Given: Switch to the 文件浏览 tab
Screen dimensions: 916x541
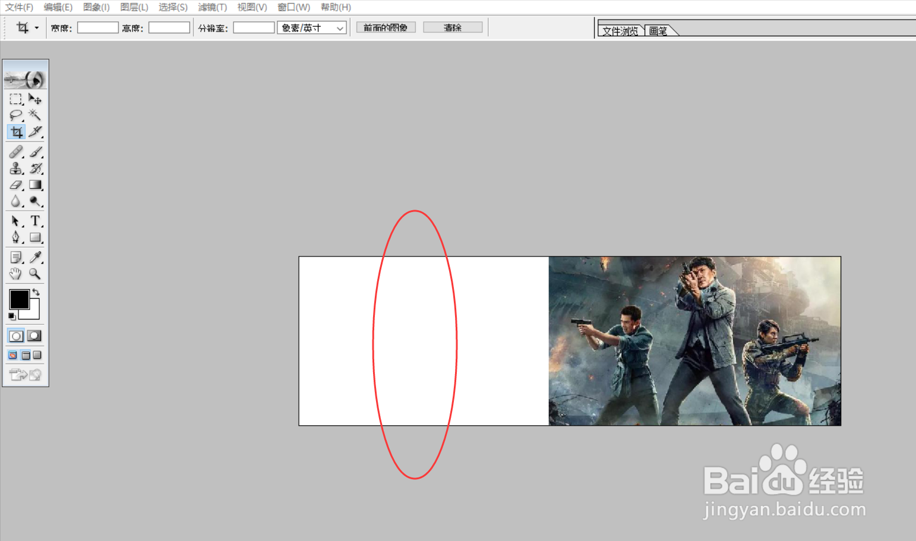Looking at the screenshot, I should point(620,31).
